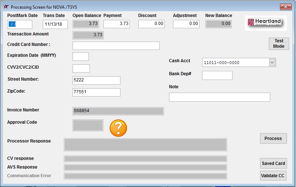Viewport: 296px width, 187px height.
Task: Open the Saved Card option
Action: 273,163
